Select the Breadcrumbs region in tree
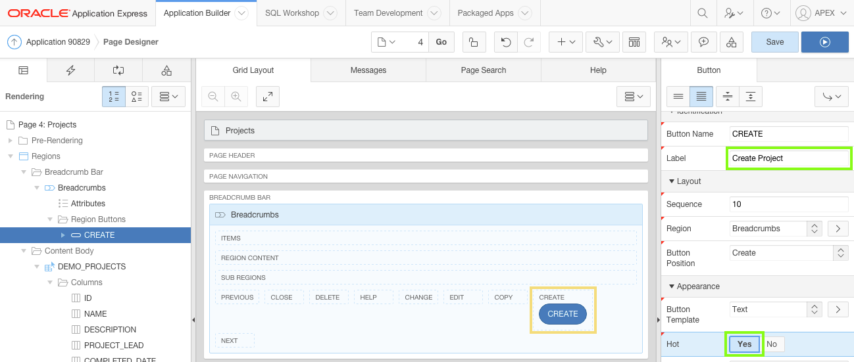 (x=82, y=188)
